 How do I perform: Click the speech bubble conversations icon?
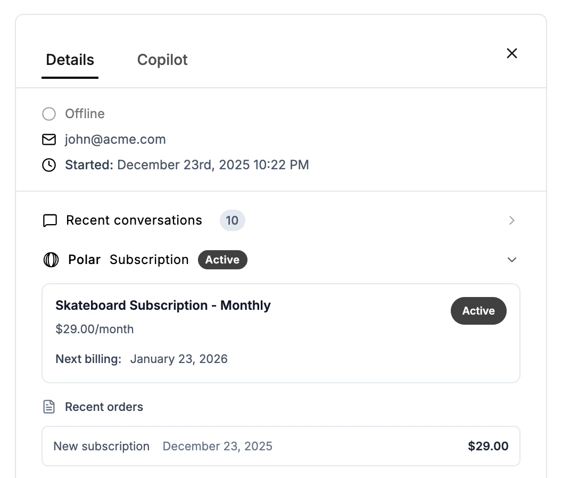pos(49,220)
